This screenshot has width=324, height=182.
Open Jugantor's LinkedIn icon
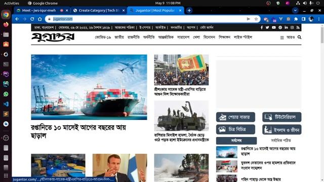pyautogui.click(x=286, y=27)
